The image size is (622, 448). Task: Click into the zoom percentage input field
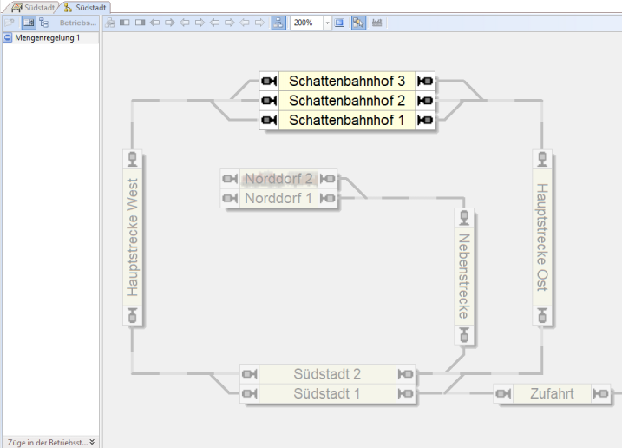coord(306,23)
